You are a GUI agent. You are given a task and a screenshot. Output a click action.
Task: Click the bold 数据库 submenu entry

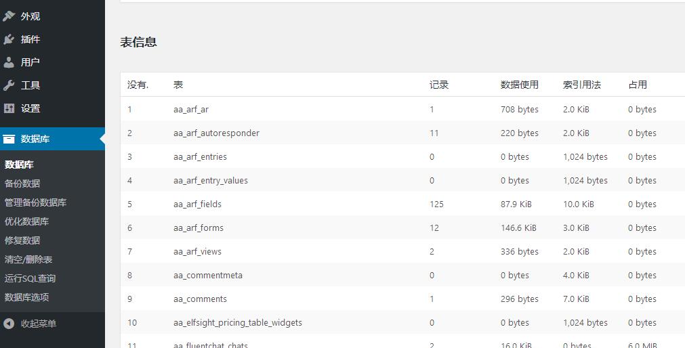19,165
